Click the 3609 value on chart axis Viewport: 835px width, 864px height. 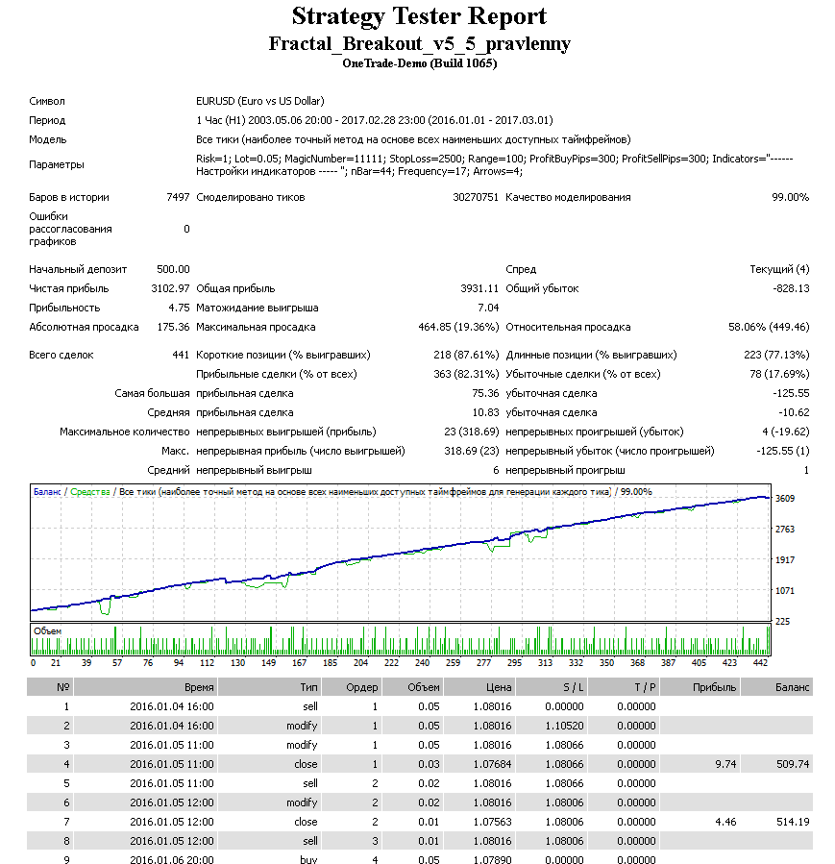pos(785,498)
